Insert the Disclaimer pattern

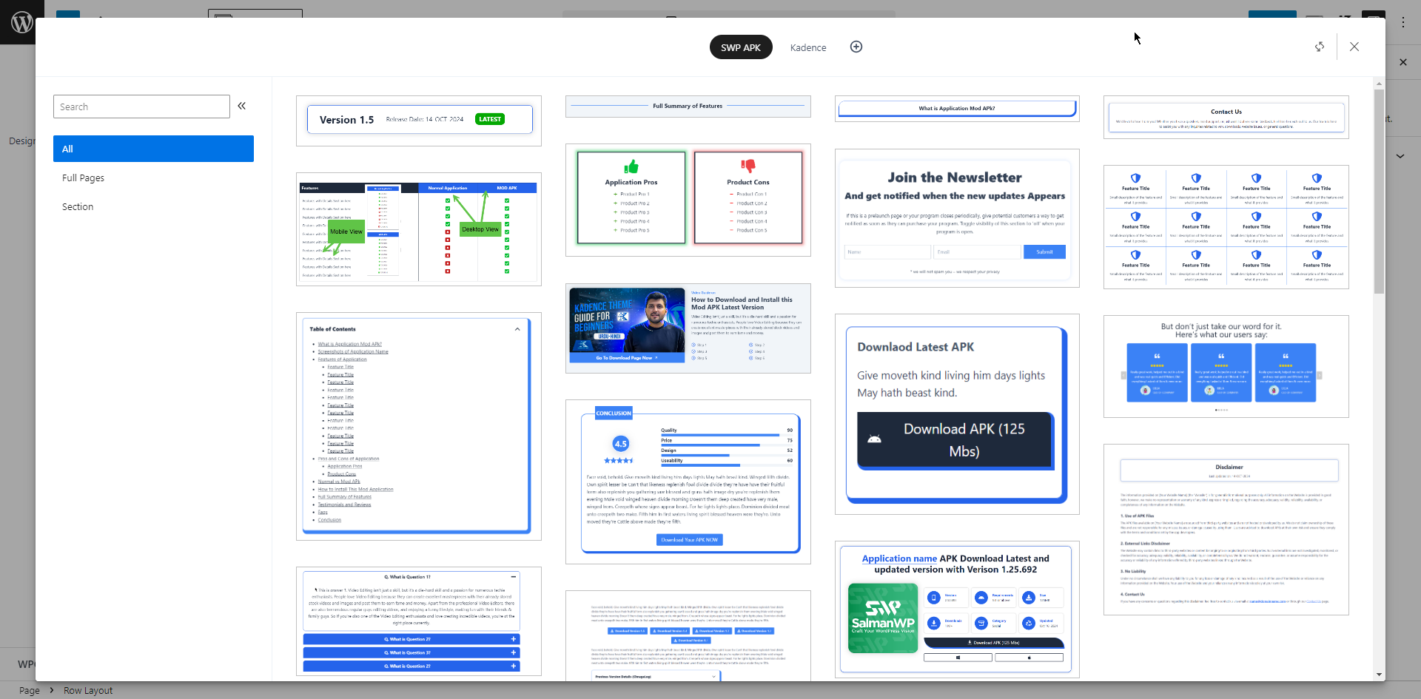(1226, 530)
